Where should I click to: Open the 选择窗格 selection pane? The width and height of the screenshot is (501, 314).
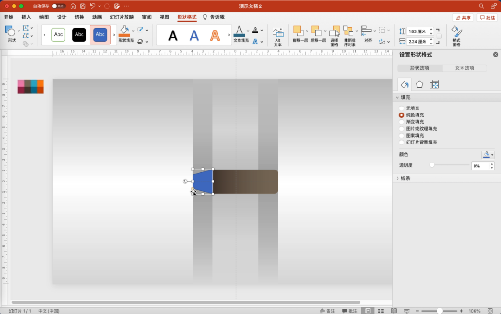coord(334,31)
